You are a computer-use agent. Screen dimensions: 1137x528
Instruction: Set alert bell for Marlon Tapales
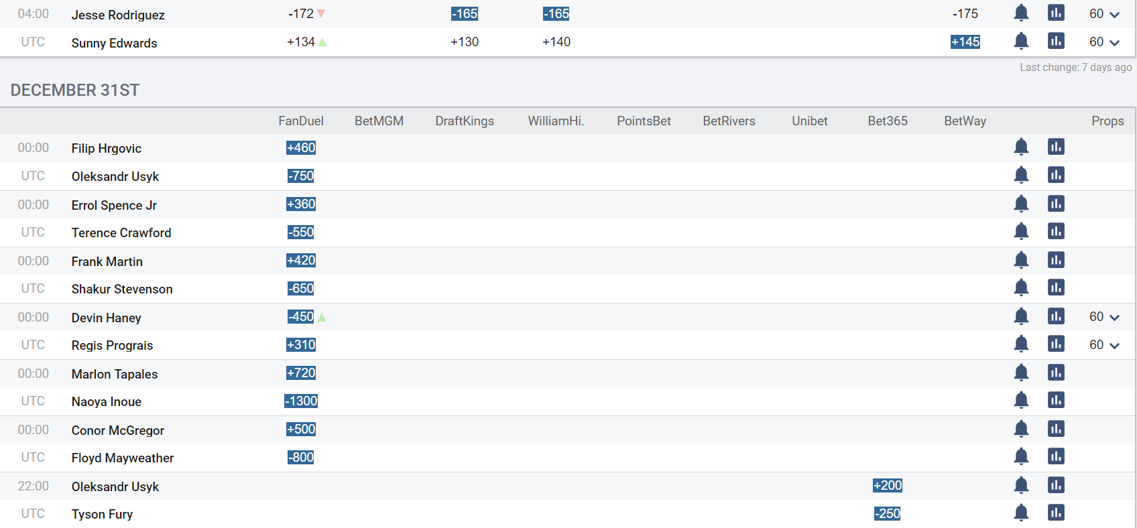click(x=1021, y=373)
